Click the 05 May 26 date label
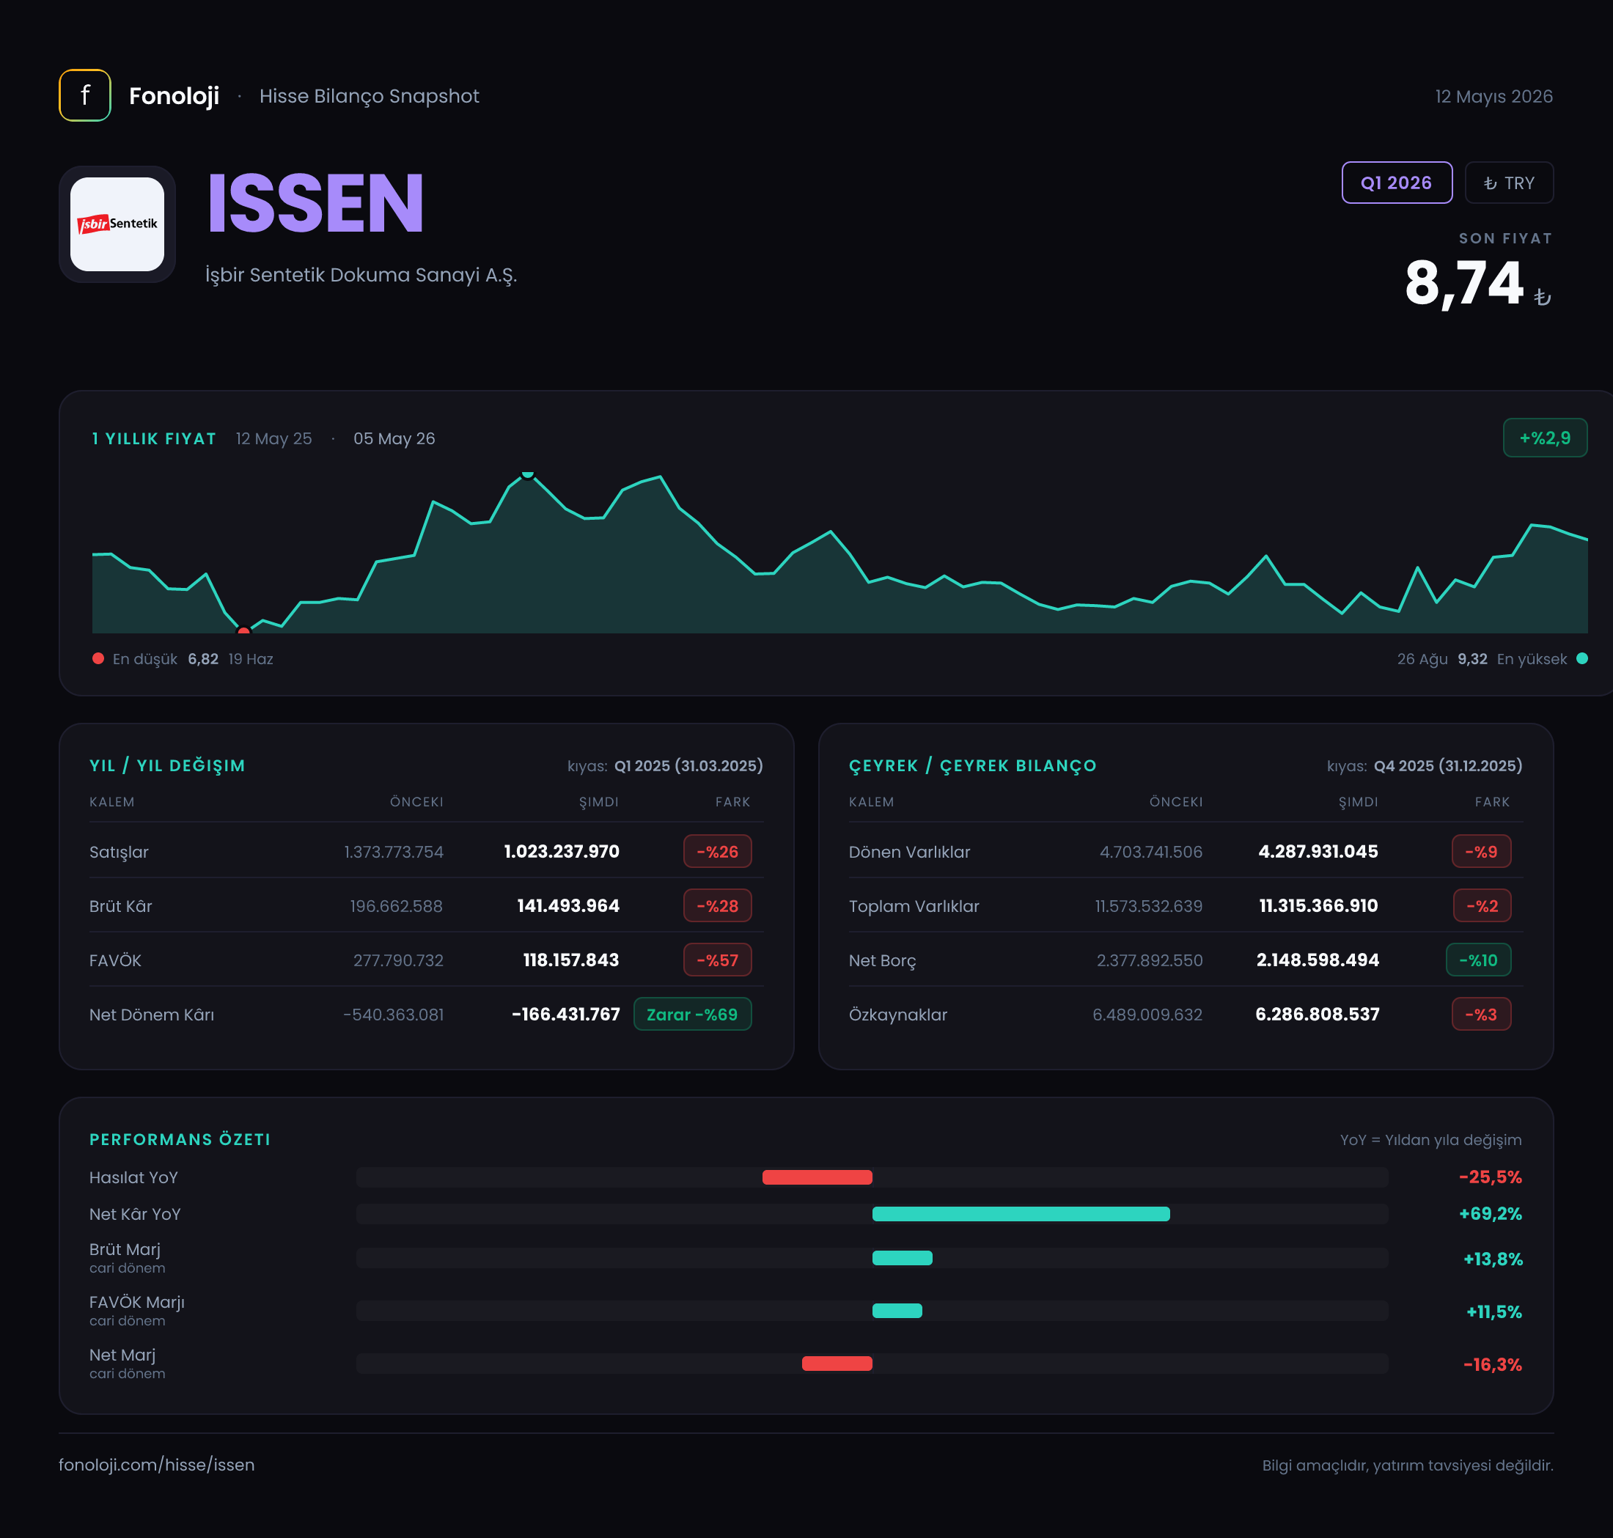Screen dimensions: 1613x1538 pyautogui.click(x=394, y=438)
